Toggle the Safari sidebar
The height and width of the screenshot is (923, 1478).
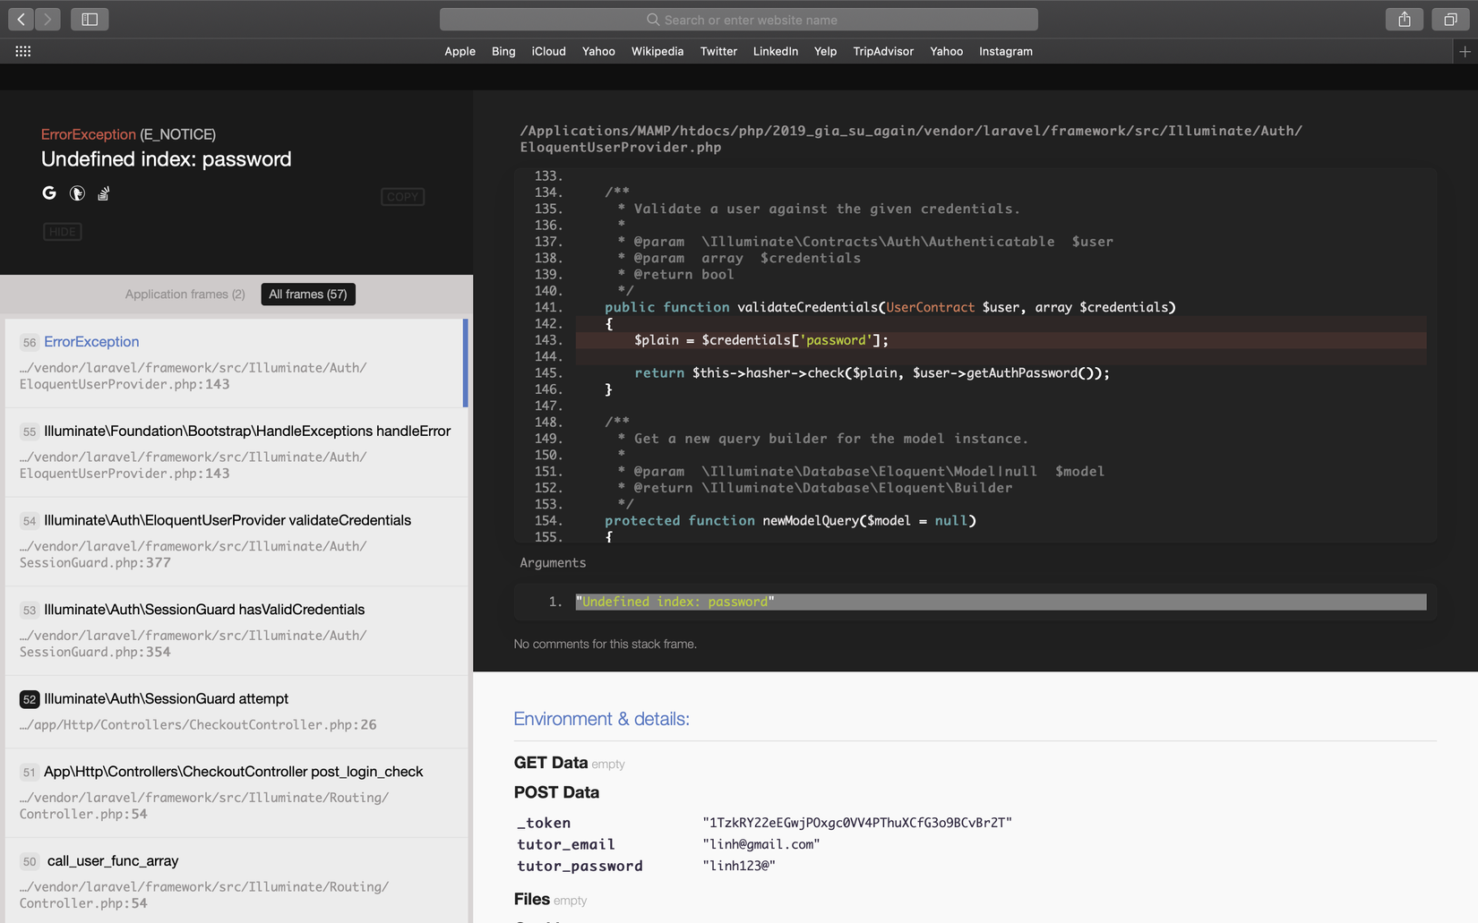click(90, 19)
